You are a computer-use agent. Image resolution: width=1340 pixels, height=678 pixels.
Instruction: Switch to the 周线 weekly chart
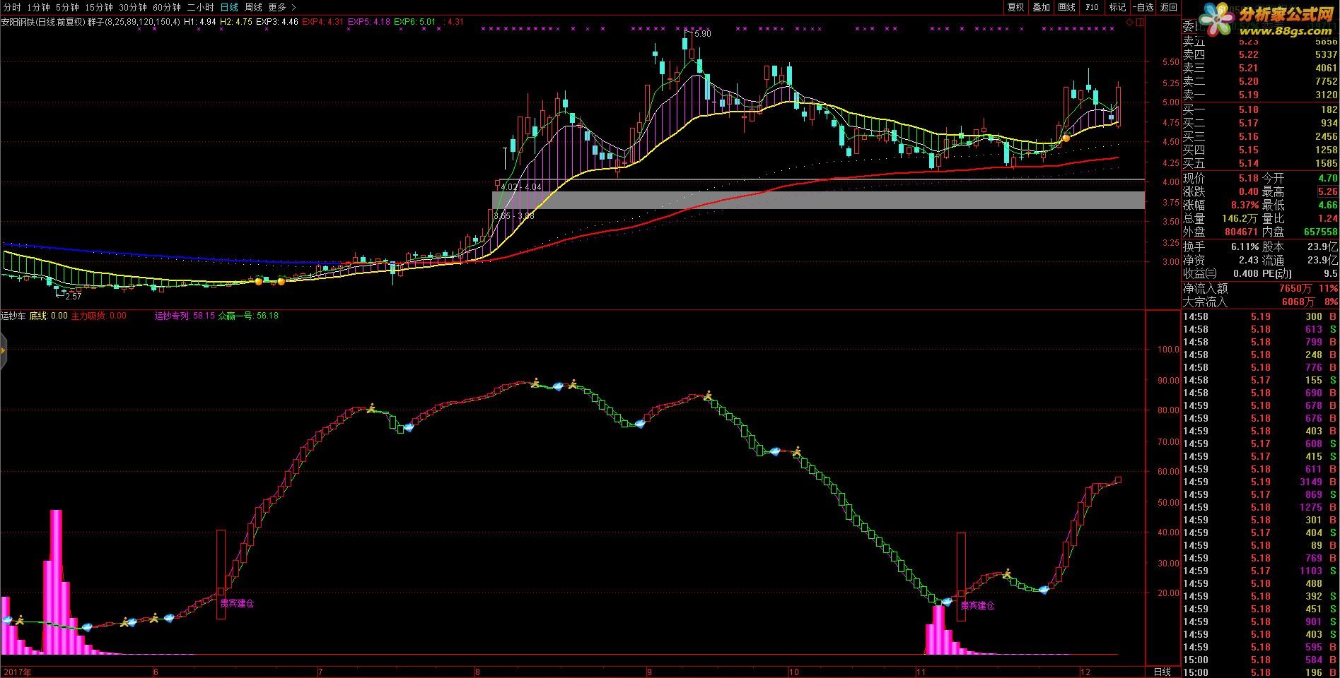[253, 7]
